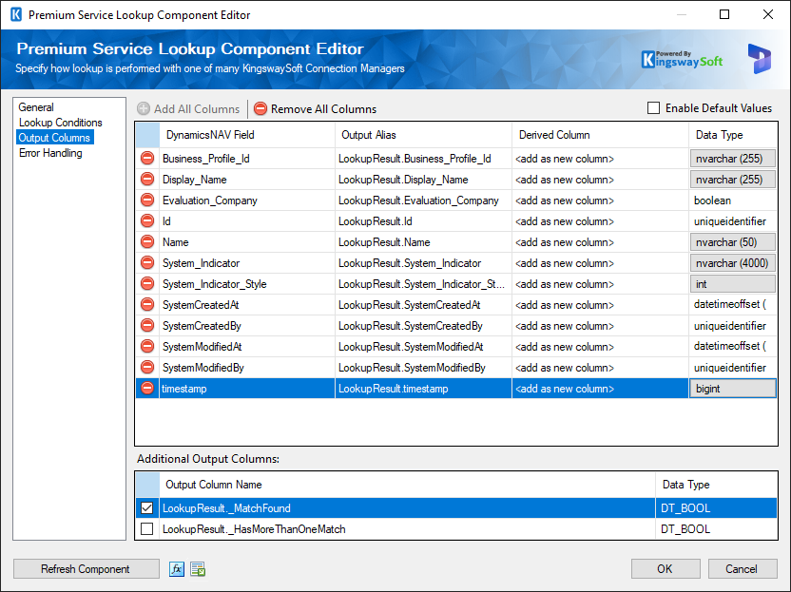Remove the Business_Profile_Id column row
This screenshot has height=592, width=791.
coord(146,159)
